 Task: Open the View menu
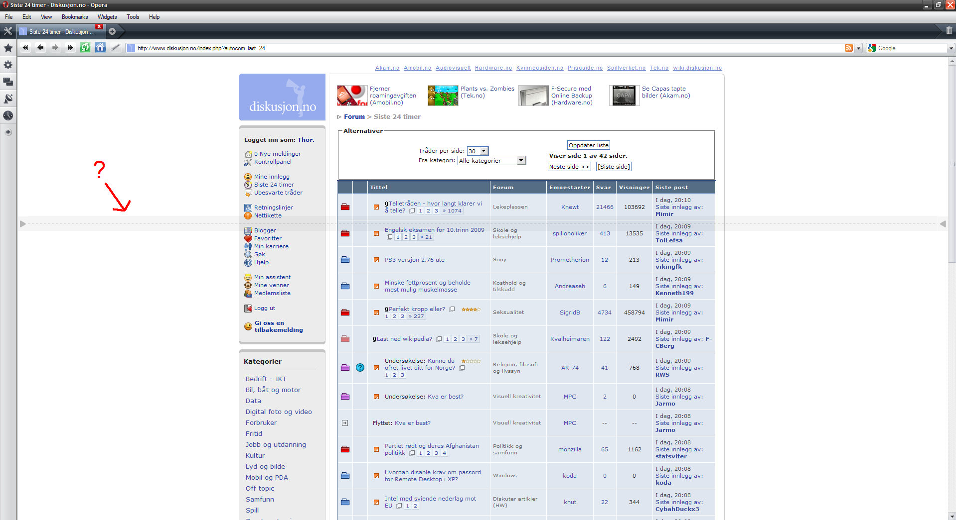(x=46, y=17)
